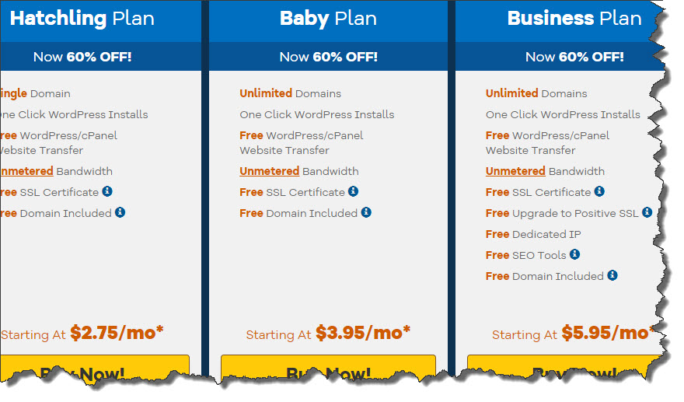Screen dimensions: 684x402
Task: Show info for Upgrade to Positive SSL
Action: click(x=647, y=212)
